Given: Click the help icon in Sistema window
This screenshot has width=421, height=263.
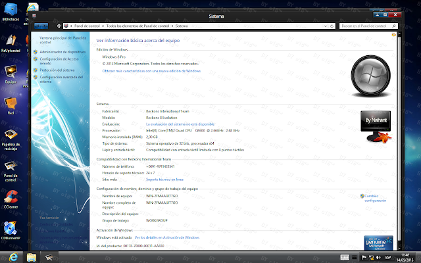Looking at the screenshot, I should point(393,35).
